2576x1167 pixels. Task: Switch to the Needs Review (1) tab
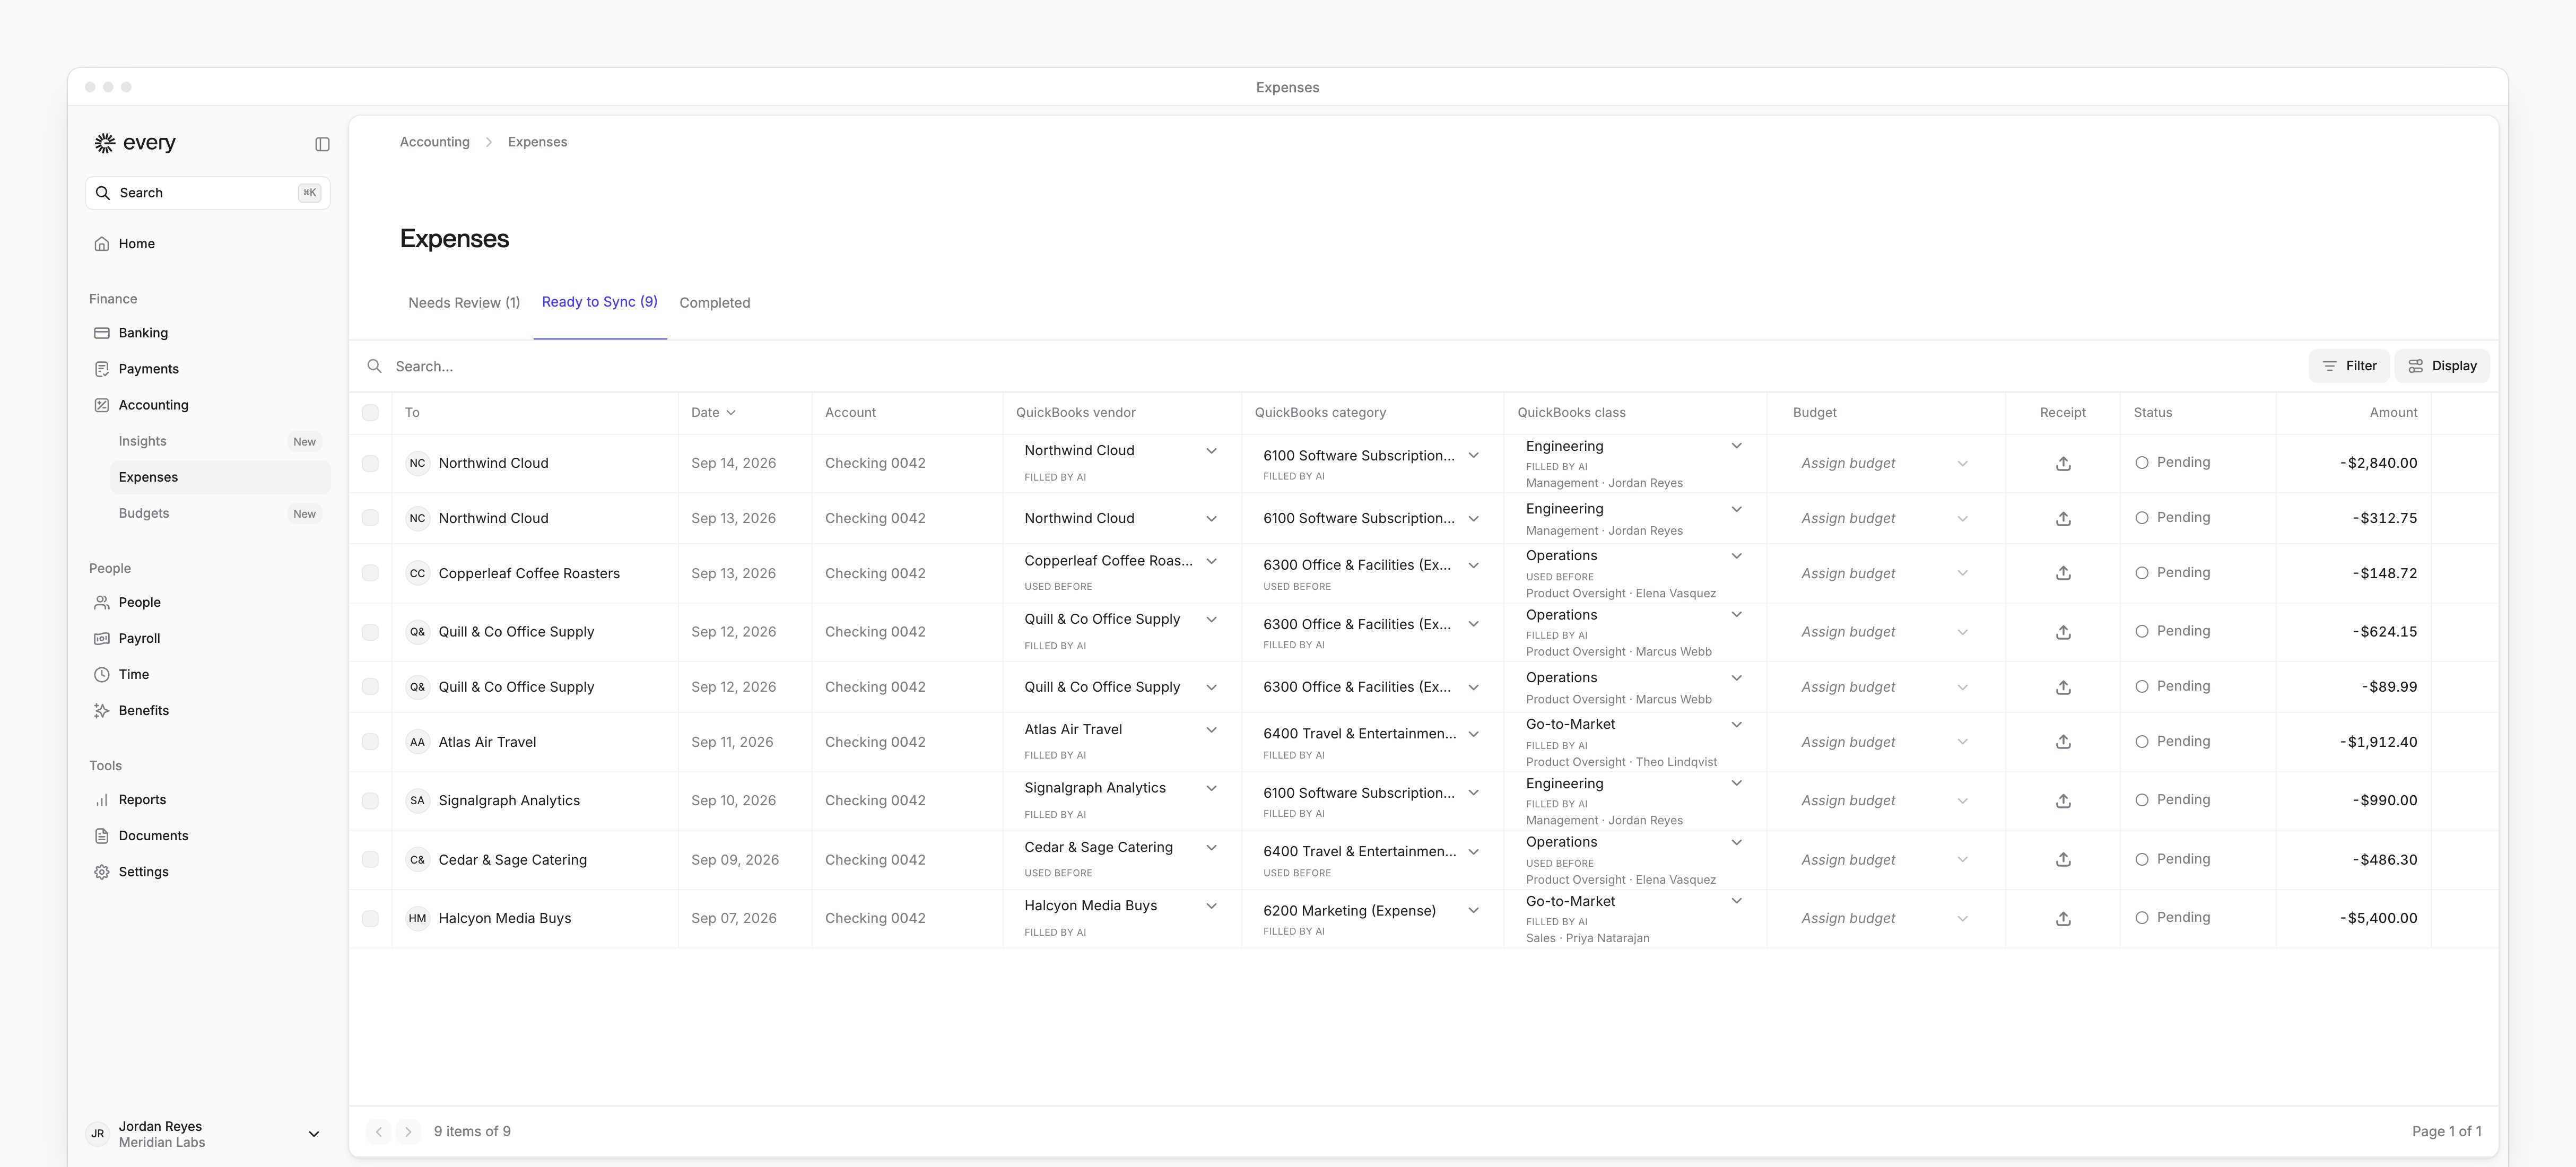point(464,303)
